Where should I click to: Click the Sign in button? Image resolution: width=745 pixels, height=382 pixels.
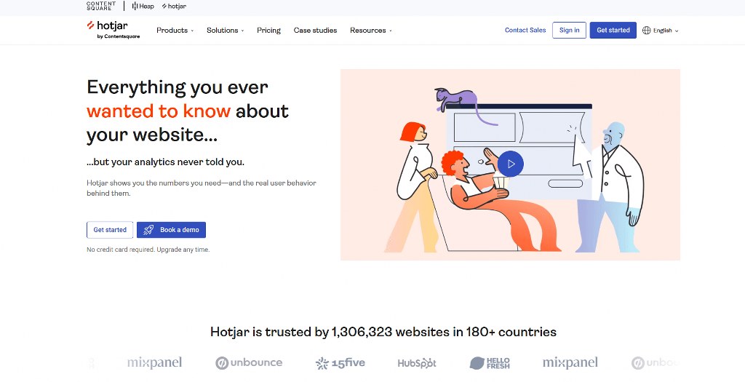(569, 30)
